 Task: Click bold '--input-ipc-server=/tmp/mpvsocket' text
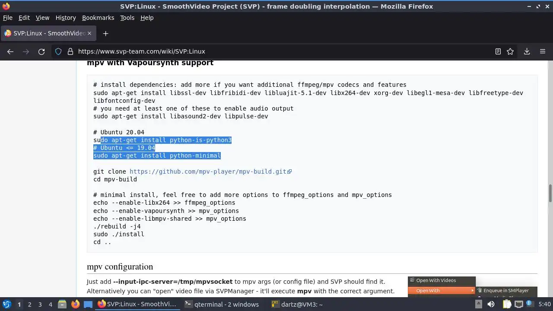coord(173,282)
